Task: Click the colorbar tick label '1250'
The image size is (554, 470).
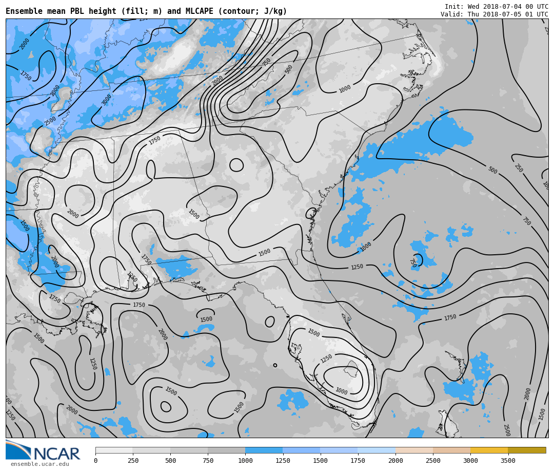Action: click(x=283, y=460)
